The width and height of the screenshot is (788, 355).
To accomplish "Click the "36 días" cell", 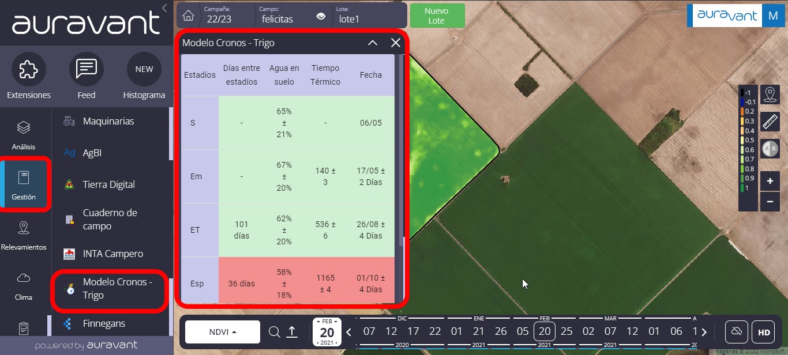I will click(242, 284).
